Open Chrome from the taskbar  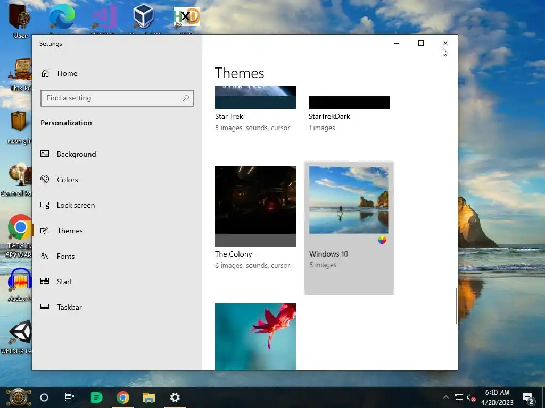pos(123,397)
